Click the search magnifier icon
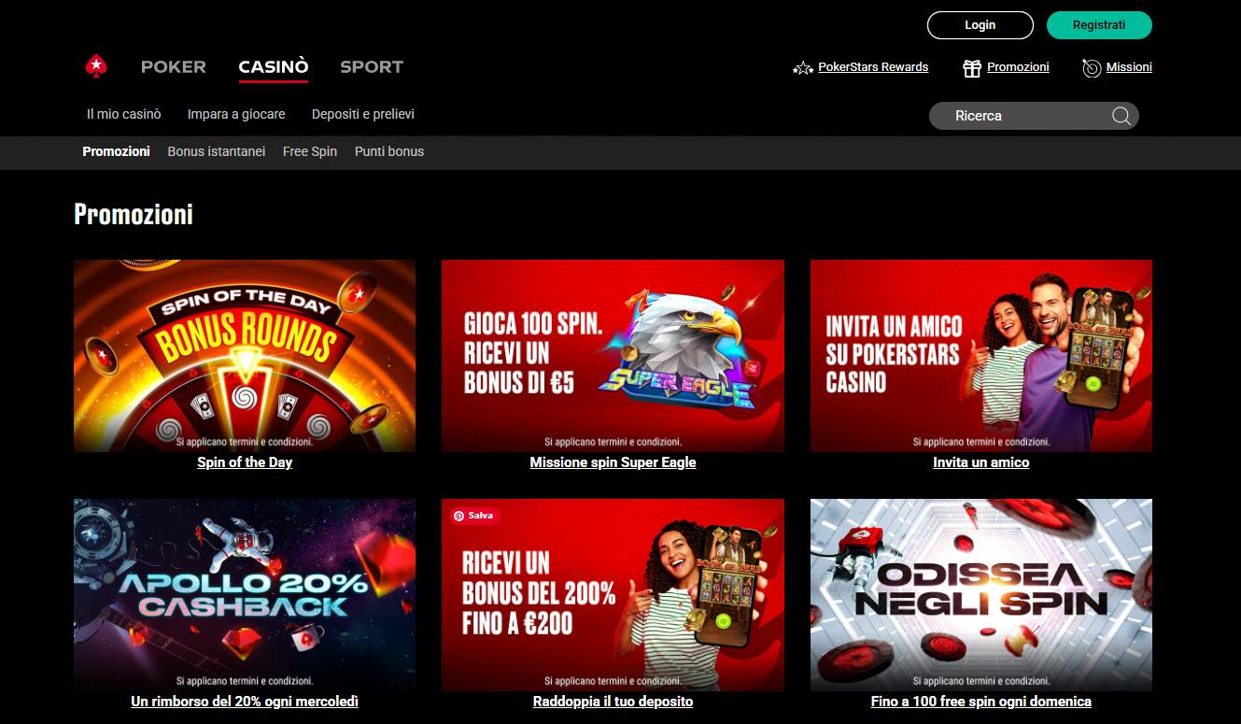 tap(1121, 116)
